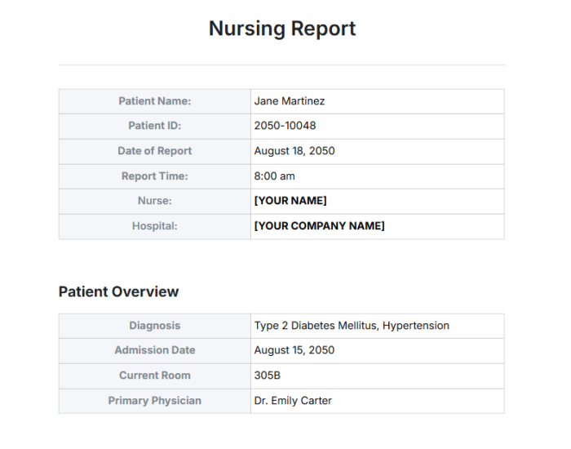The height and width of the screenshot is (449, 571).
Task: Select the Dr. Emily Carter physician field
Action: [293, 401]
